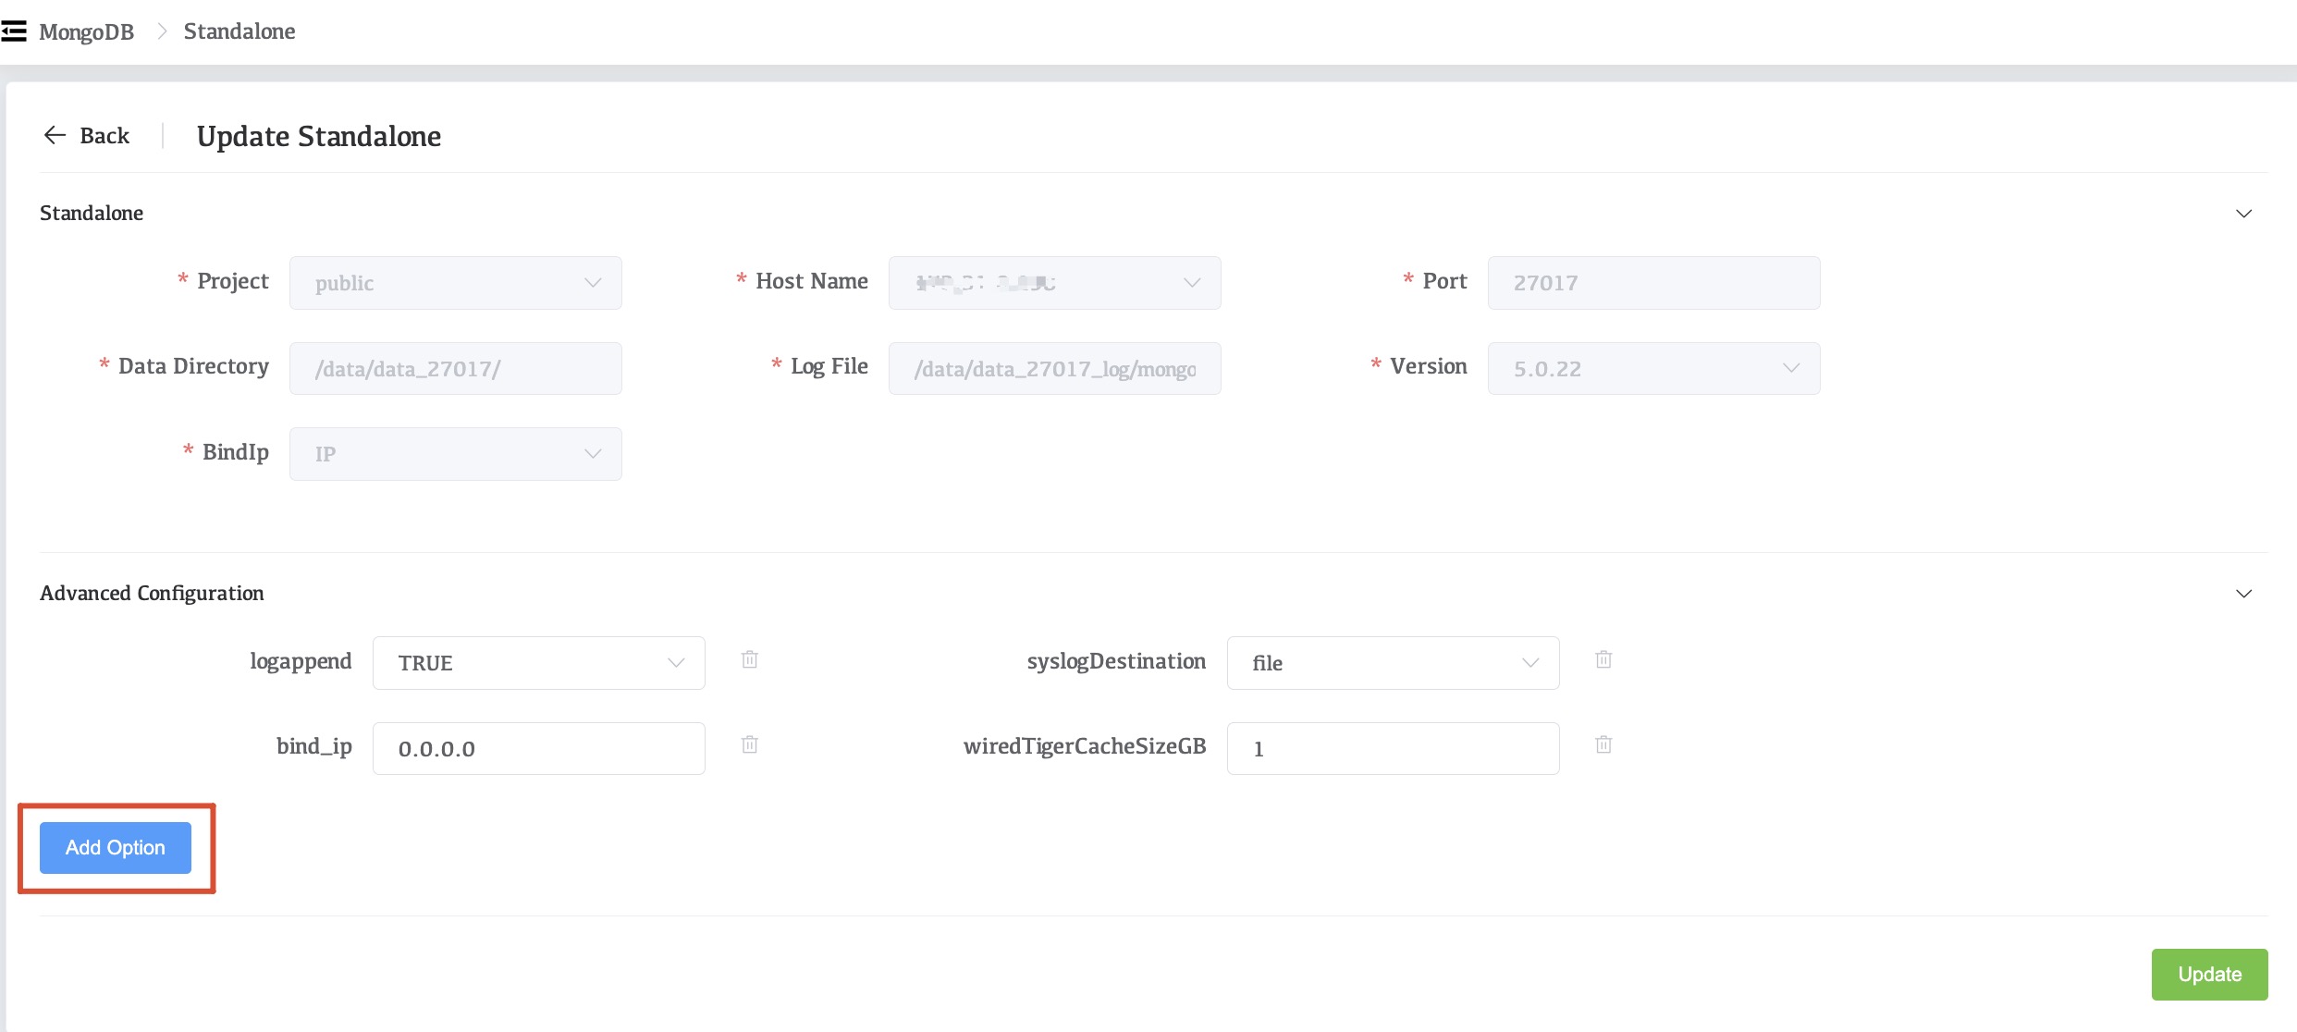The image size is (2297, 1032).
Task: Click the Project label
Action: point(233,281)
